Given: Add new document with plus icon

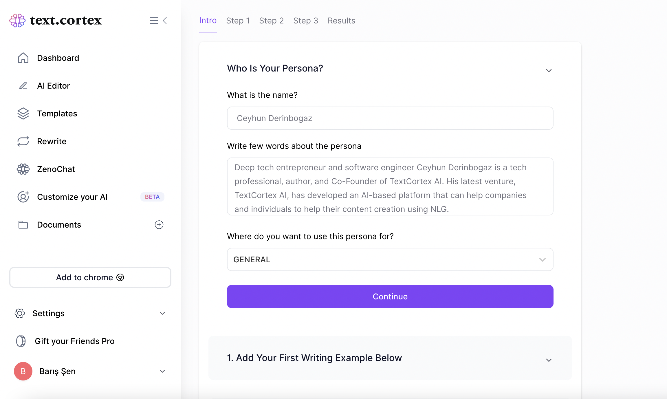Looking at the screenshot, I should (159, 225).
